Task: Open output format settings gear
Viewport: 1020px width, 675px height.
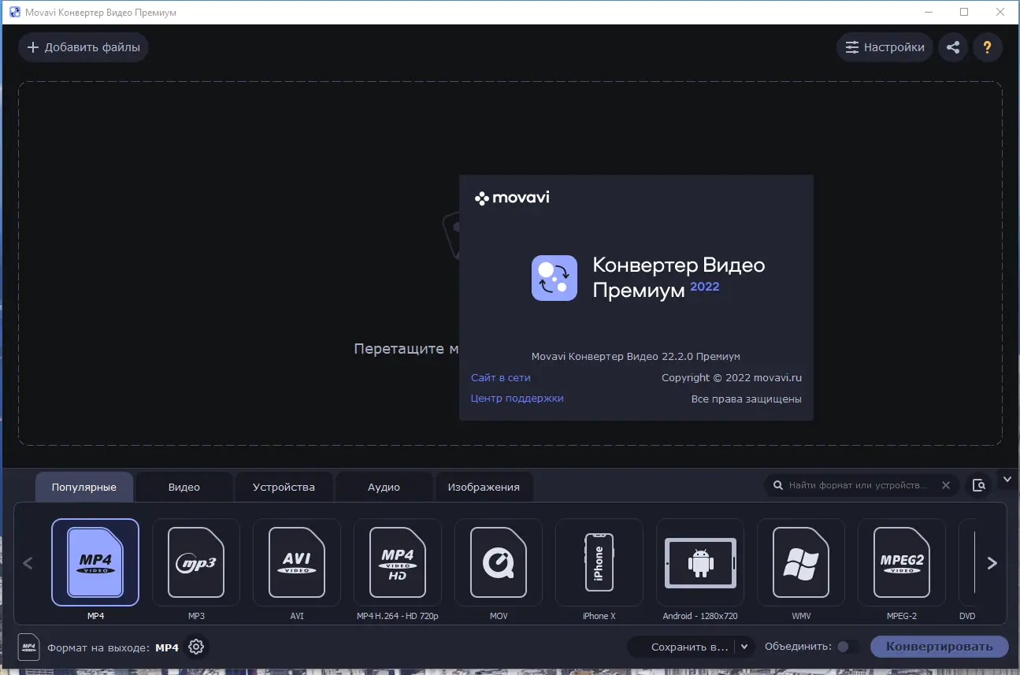Action: pos(196,647)
